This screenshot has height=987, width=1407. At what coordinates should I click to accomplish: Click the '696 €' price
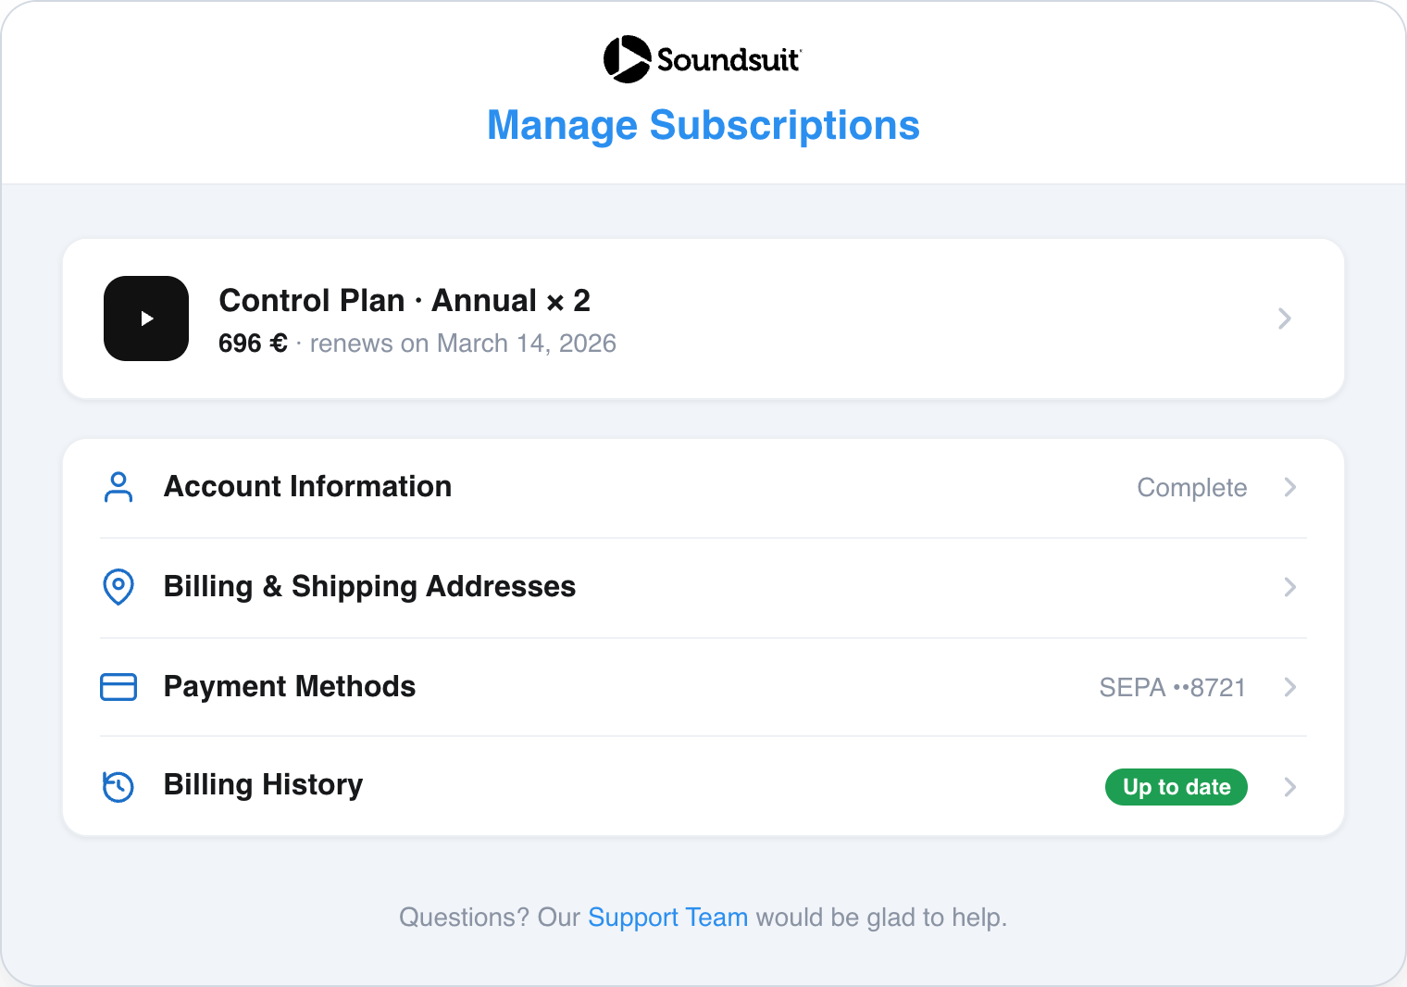[253, 344]
